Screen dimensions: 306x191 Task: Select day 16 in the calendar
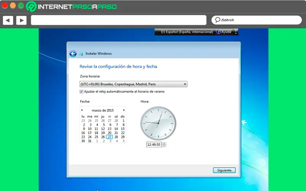pos(83,133)
